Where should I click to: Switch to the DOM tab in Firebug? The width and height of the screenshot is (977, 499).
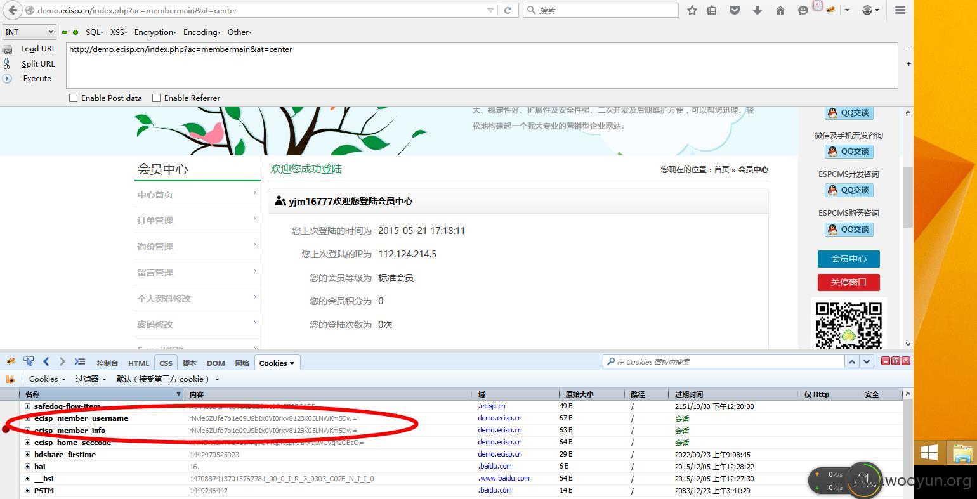pos(216,363)
